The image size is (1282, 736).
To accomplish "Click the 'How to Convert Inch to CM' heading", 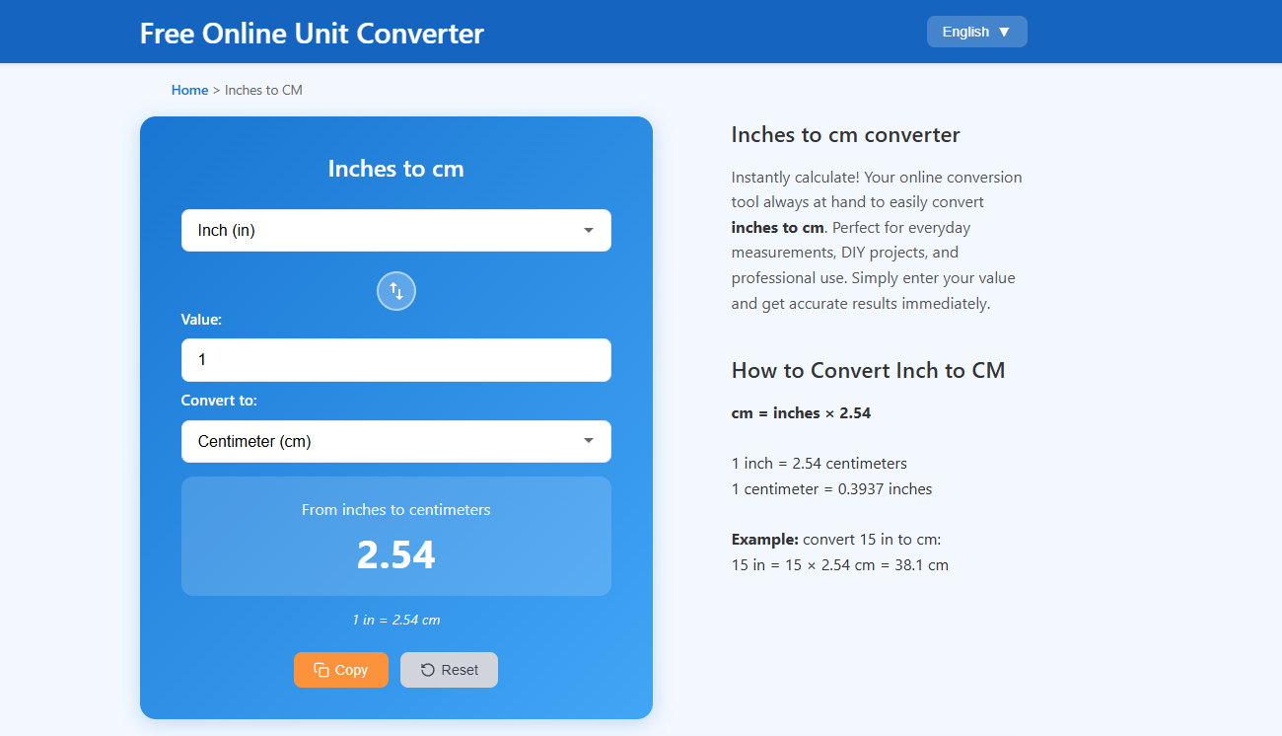I will pyautogui.click(x=868, y=371).
